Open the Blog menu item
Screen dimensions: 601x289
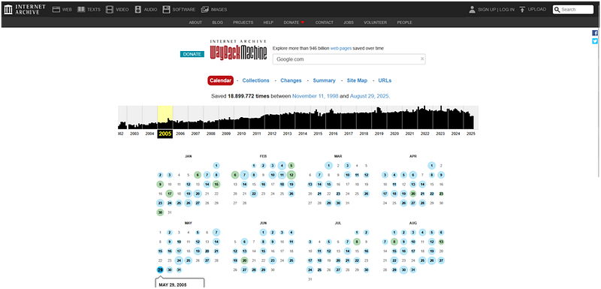pyautogui.click(x=217, y=23)
